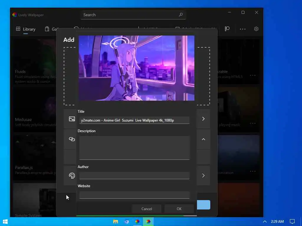Open the Library tab
The image size is (302, 226).
tap(26, 29)
